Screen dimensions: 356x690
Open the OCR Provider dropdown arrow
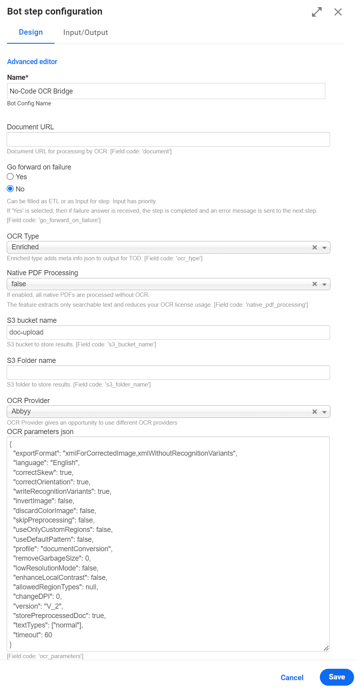click(x=325, y=412)
